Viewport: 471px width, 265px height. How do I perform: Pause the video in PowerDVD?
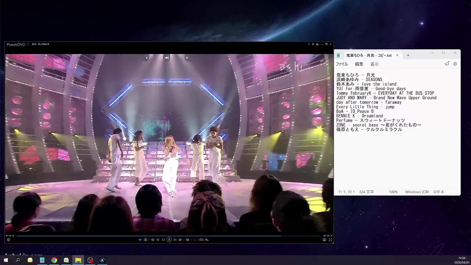pos(169,240)
